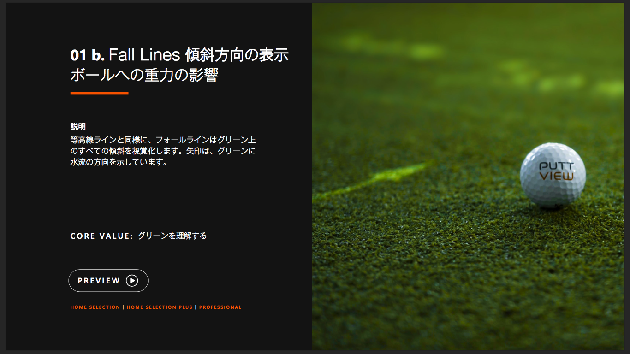Click the "CORE VALUE:" label

point(101,236)
